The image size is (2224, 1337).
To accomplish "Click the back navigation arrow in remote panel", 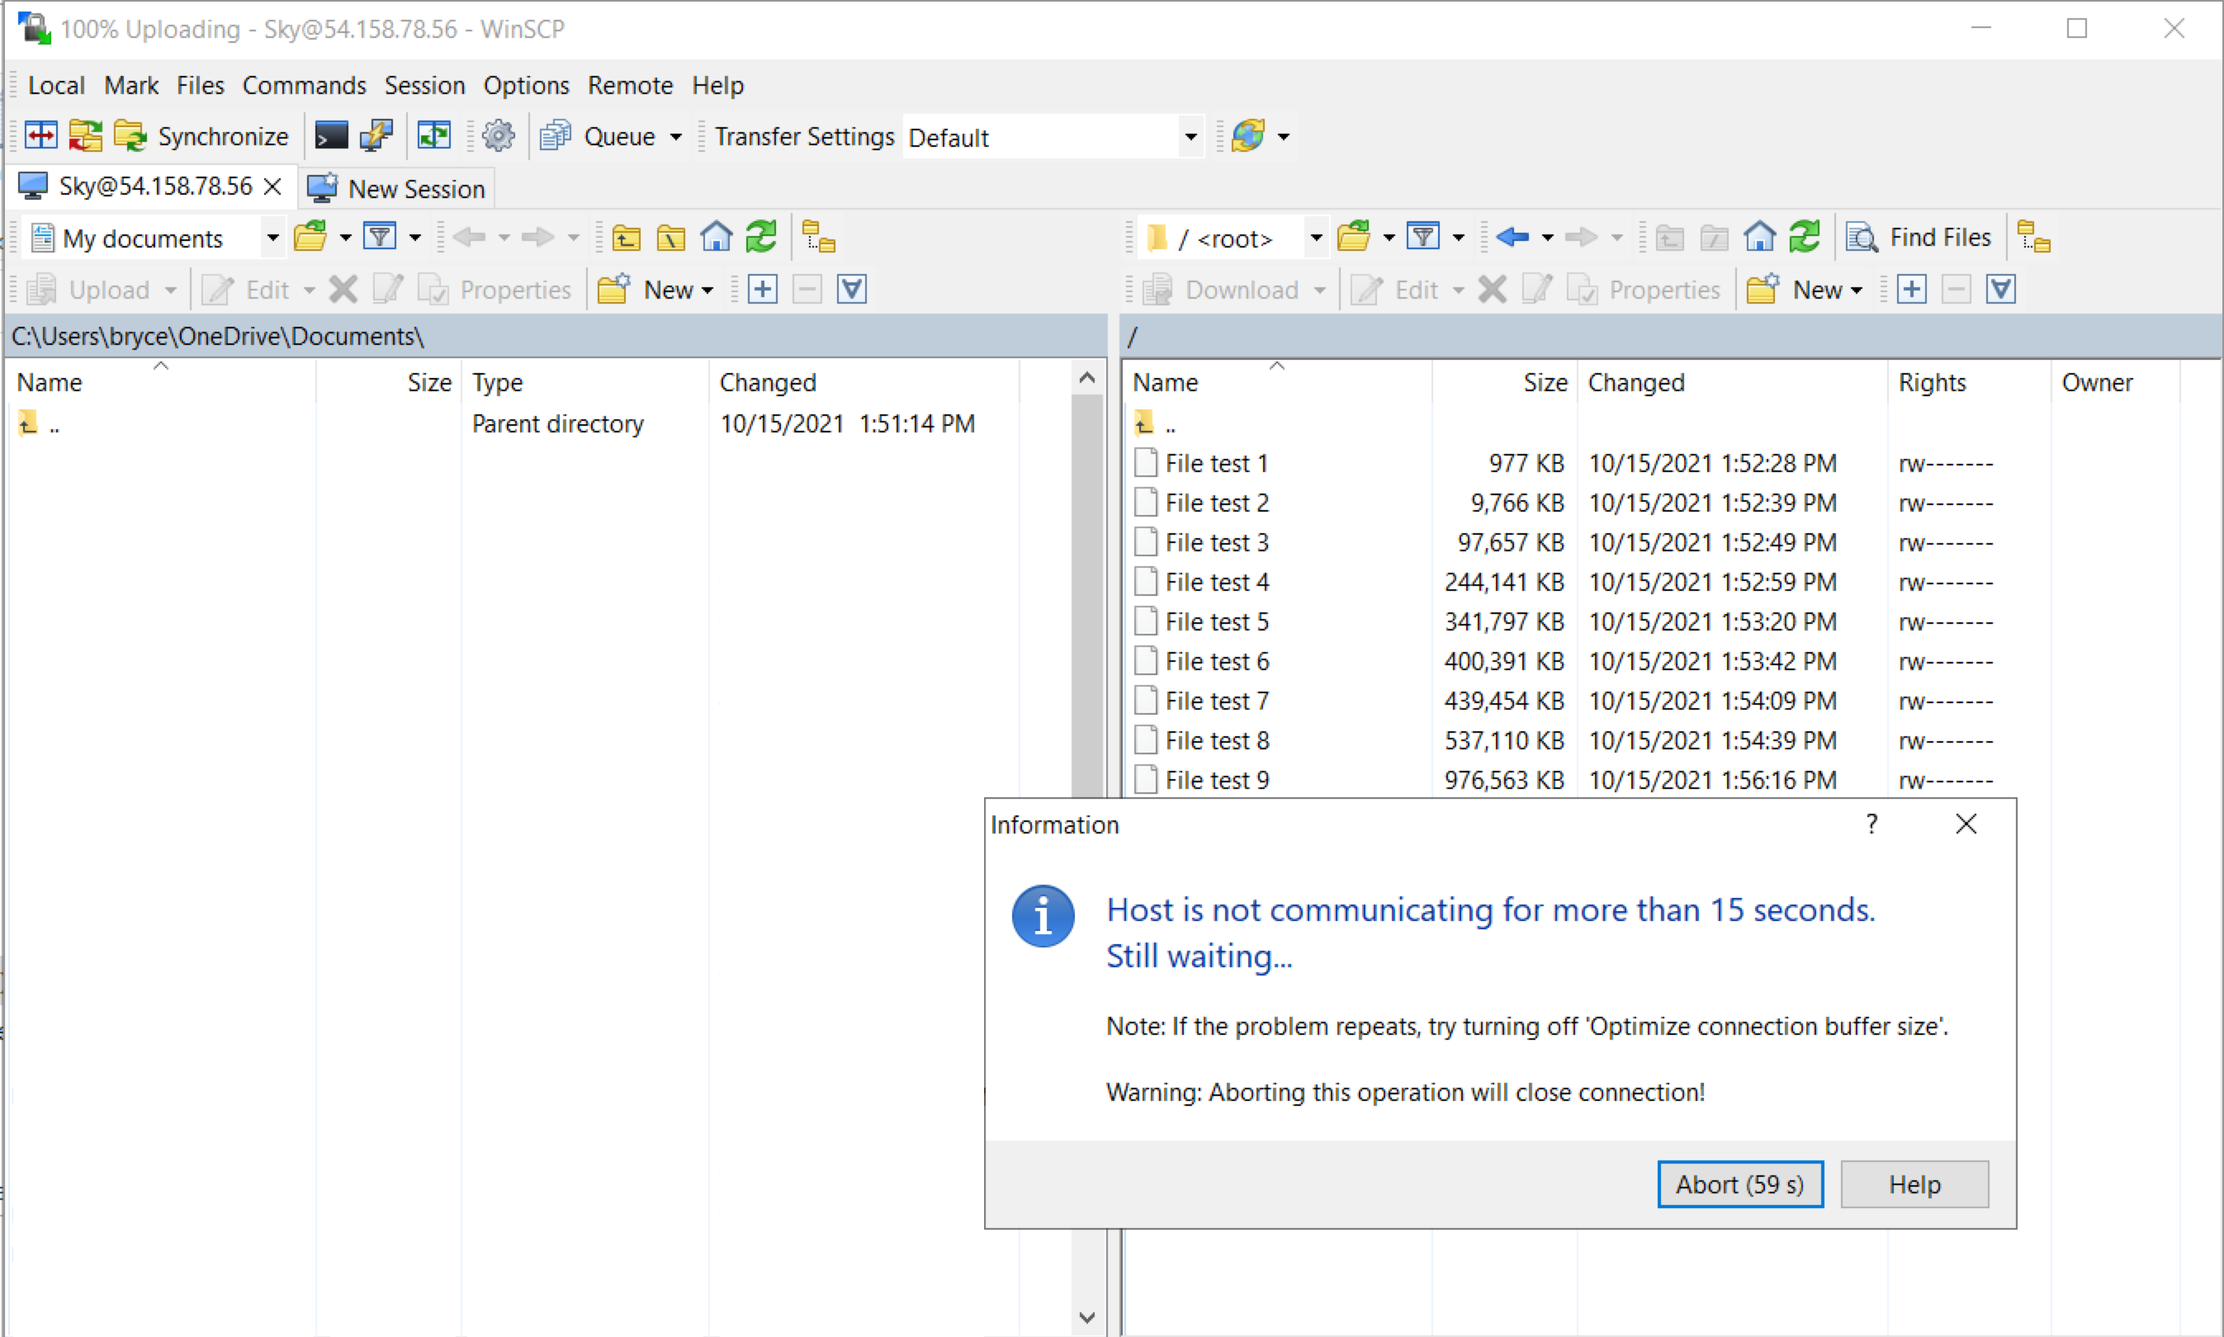I will click(1512, 236).
